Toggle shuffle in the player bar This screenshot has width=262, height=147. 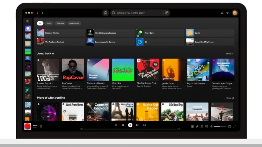[x=116, y=125]
